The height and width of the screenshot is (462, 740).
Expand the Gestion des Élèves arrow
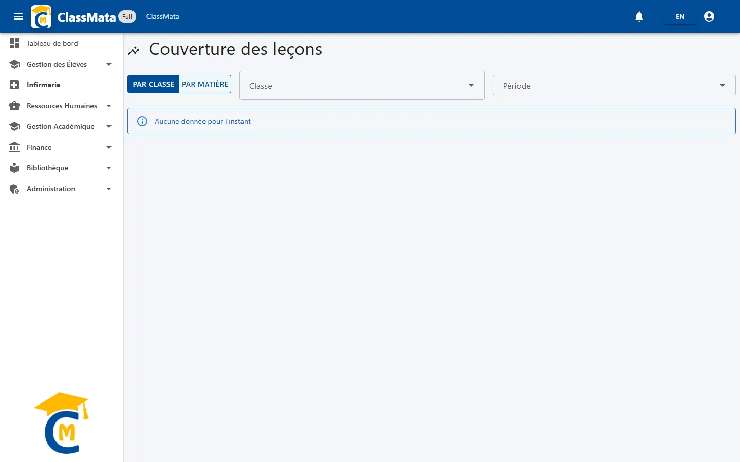109,64
